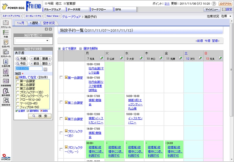Click the pencil icon for Monday 7

point(102,58)
